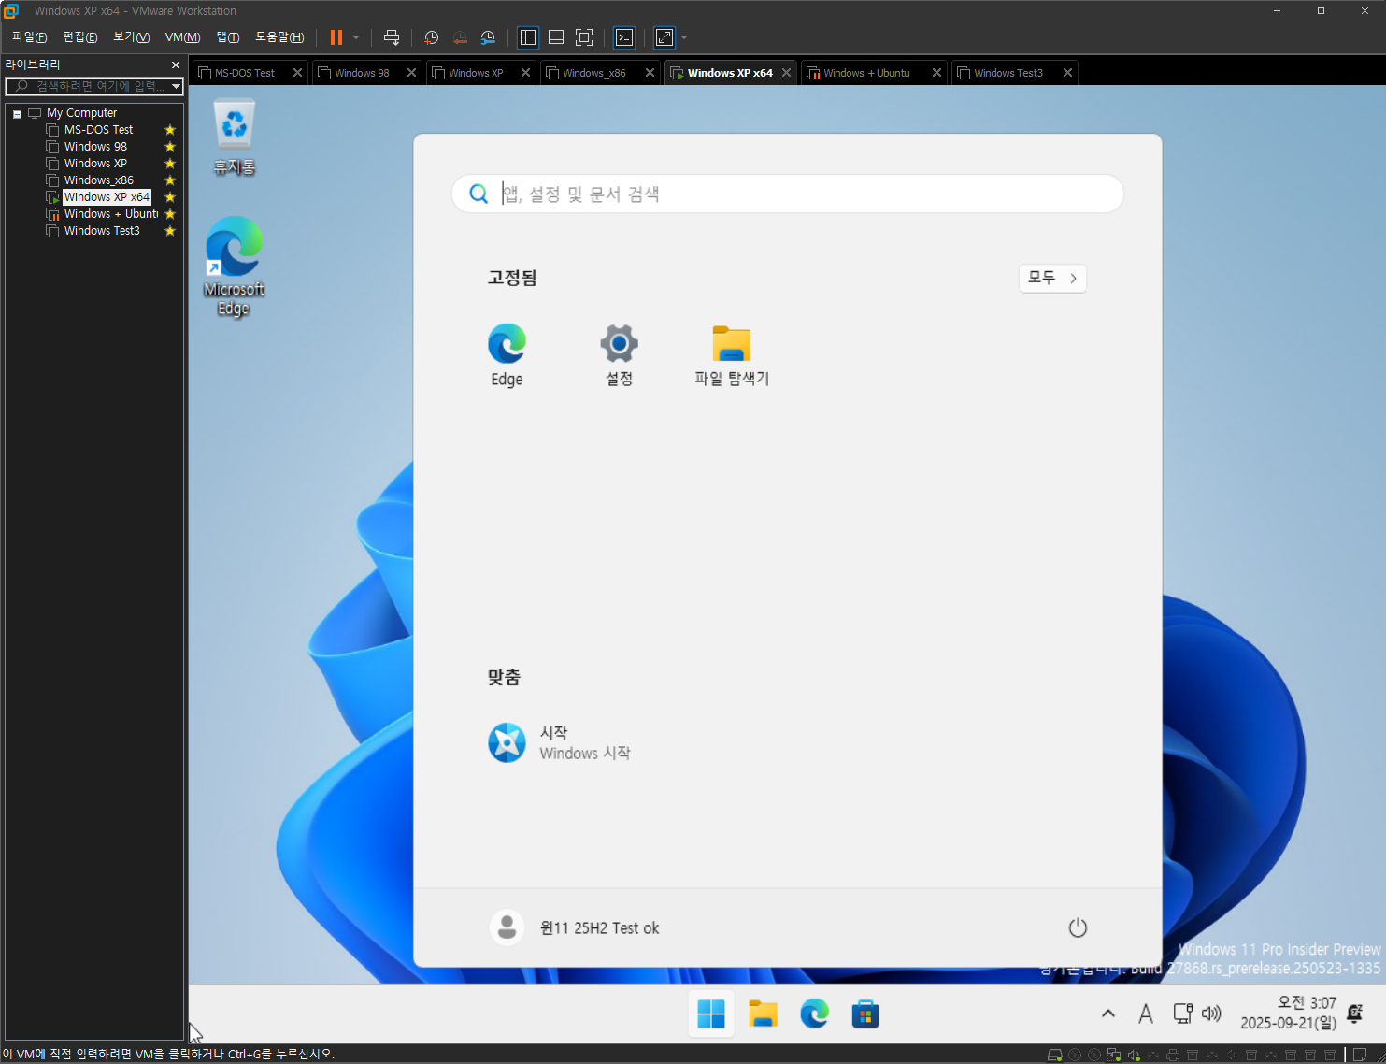
Task: Switch to the MS-DOS Test tab
Action: coord(245,73)
